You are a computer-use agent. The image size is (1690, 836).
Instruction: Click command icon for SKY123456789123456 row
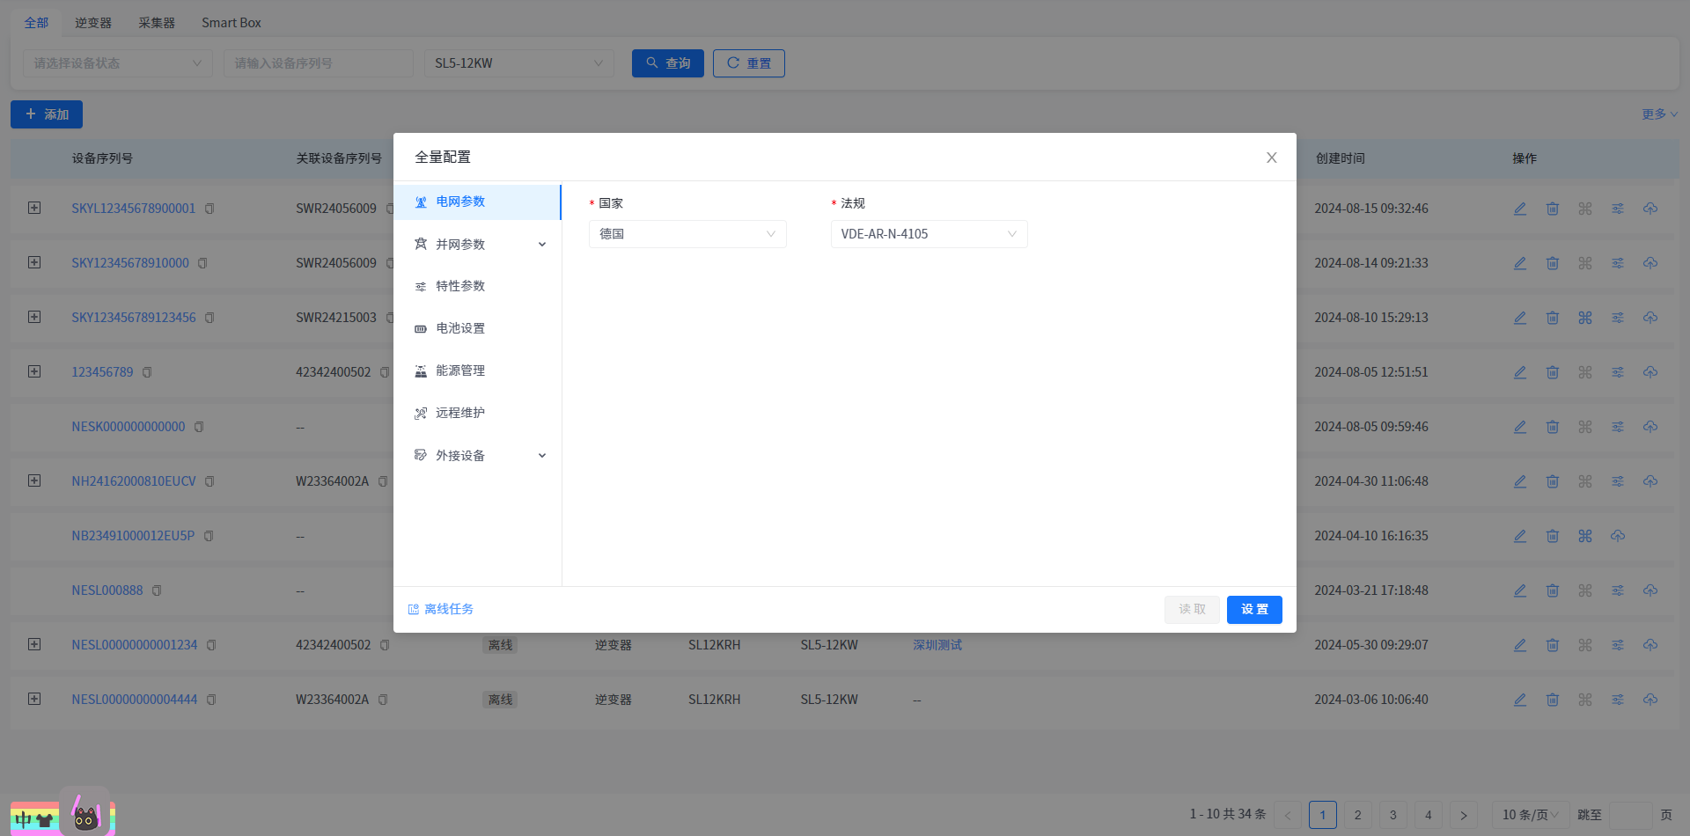[1585, 318]
